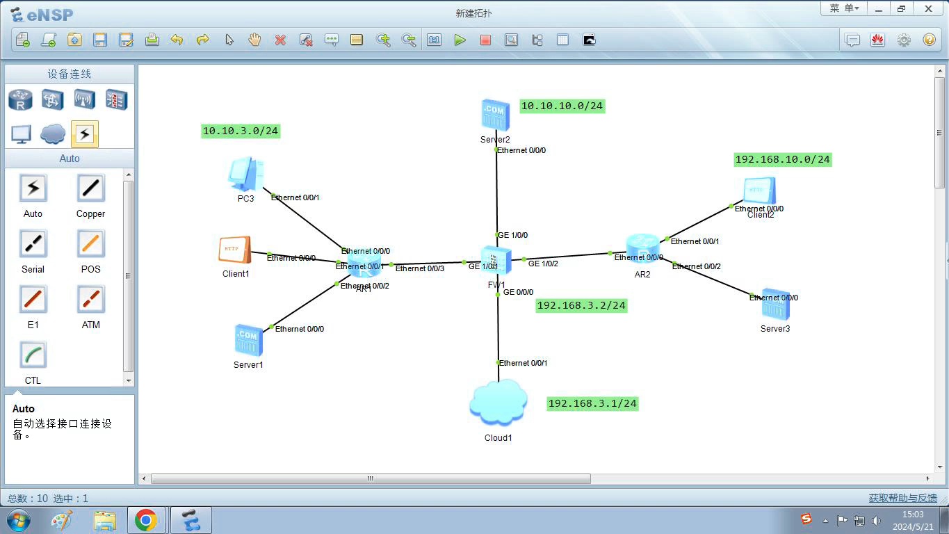Screen dimensions: 949x534
Task: Undo the last action
Action: tap(177, 40)
